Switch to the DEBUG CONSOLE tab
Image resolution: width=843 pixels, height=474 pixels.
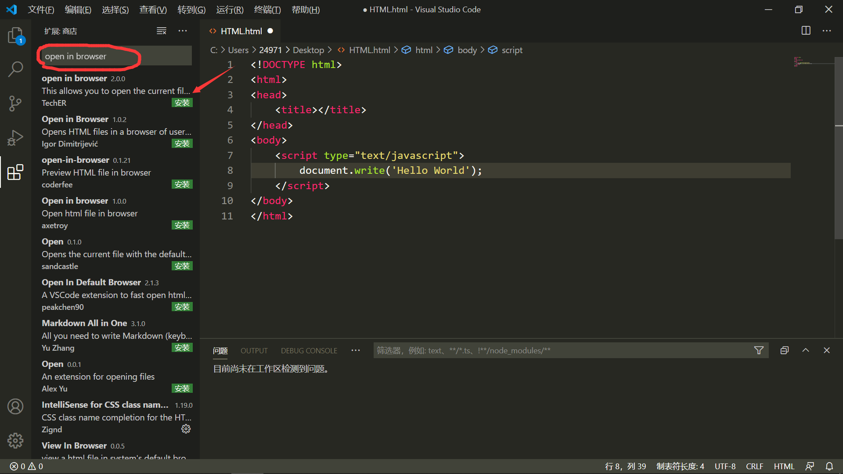(x=309, y=351)
